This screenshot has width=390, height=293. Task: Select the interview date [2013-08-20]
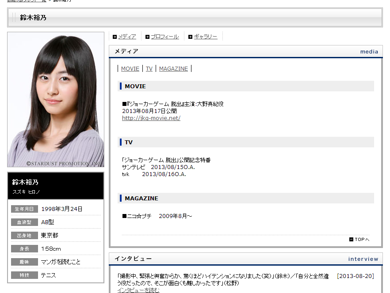click(356, 276)
